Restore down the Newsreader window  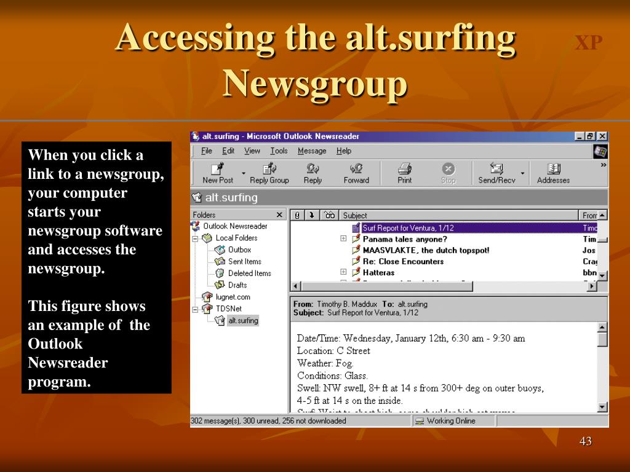coord(589,136)
